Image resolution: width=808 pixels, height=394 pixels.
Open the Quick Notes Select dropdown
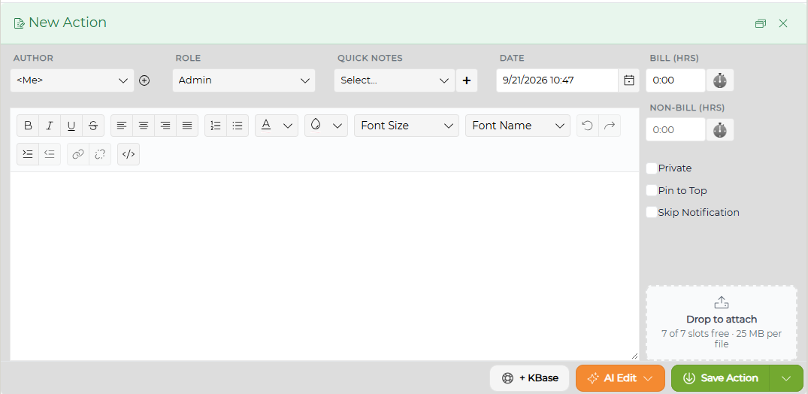pyautogui.click(x=395, y=80)
